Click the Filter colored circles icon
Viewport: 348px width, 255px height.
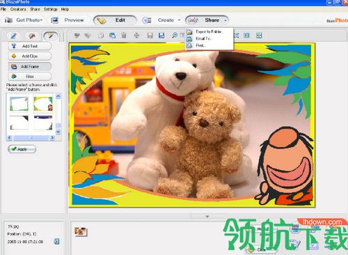pyautogui.click(x=14, y=77)
